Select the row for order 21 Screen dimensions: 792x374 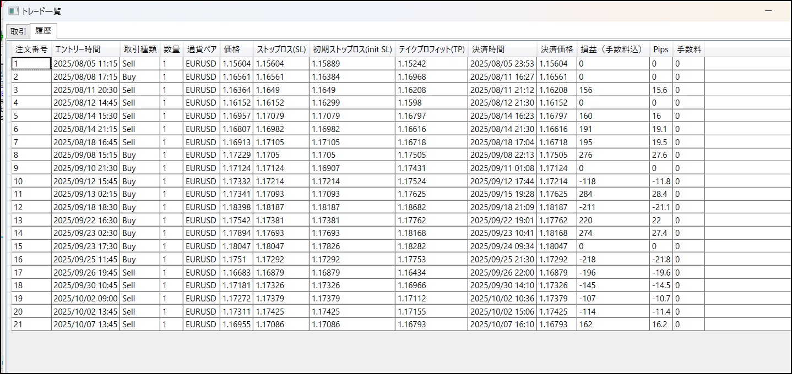coord(31,324)
